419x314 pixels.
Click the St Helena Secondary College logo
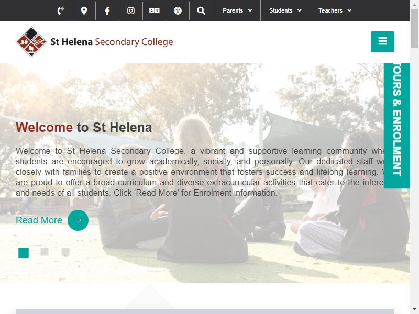(94, 42)
